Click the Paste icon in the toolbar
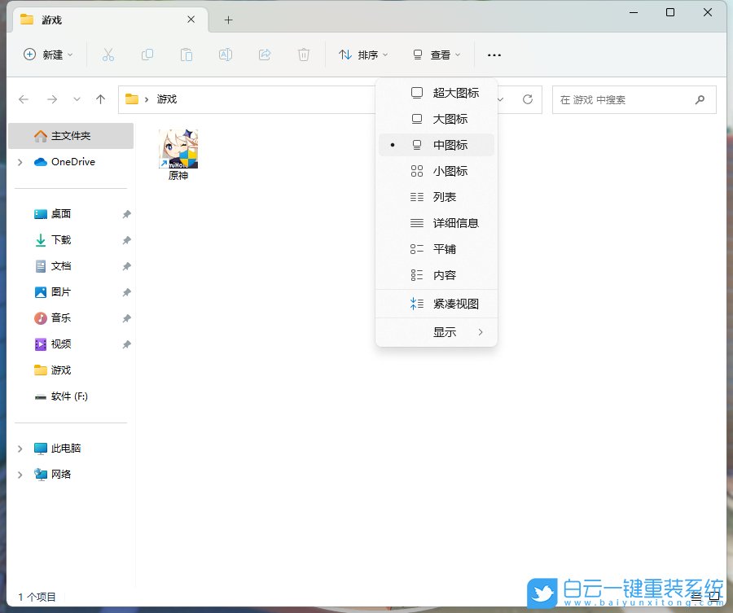The width and height of the screenshot is (733, 613). coord(186,55)
